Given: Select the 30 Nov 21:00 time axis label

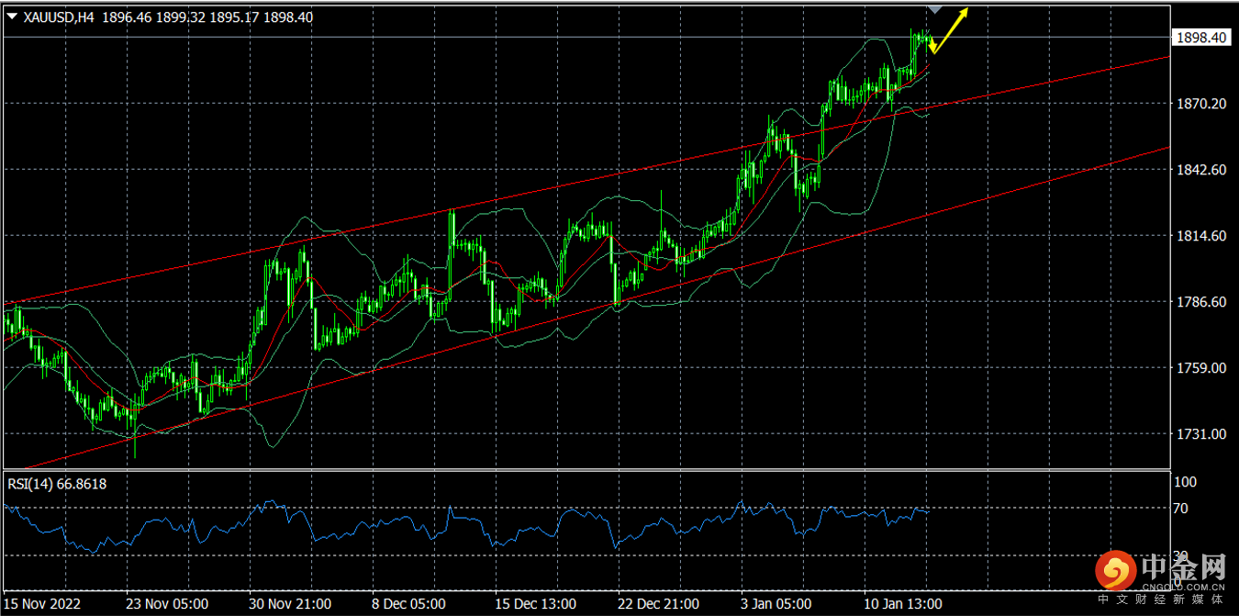Looking at the screenshot, I should pyautogui.click(x=290, y=604).
